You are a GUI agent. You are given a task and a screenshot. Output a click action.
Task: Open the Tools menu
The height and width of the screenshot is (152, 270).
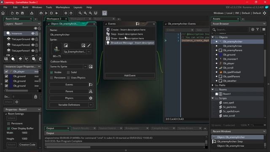[49, 7]
